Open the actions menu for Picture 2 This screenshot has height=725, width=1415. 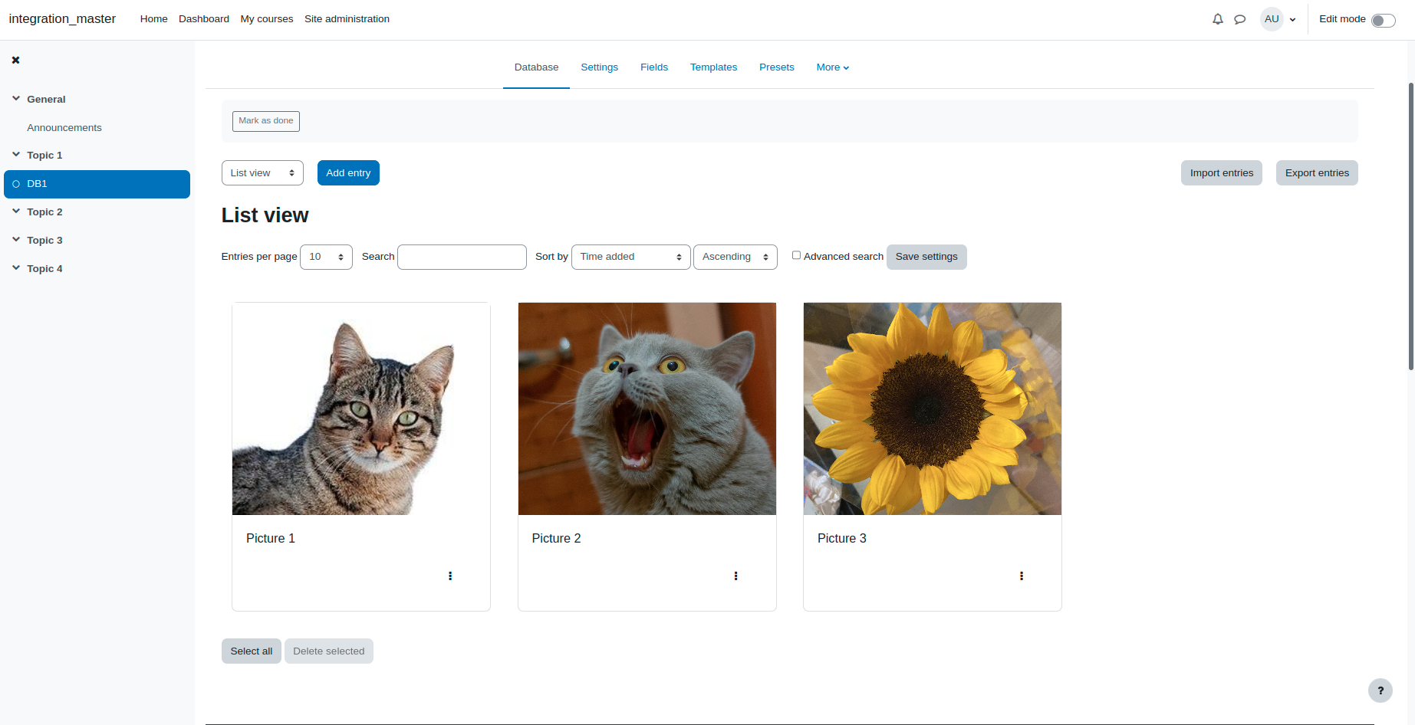[735, 576]
